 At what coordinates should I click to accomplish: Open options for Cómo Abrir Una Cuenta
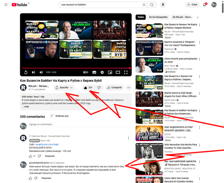(199, 179)
